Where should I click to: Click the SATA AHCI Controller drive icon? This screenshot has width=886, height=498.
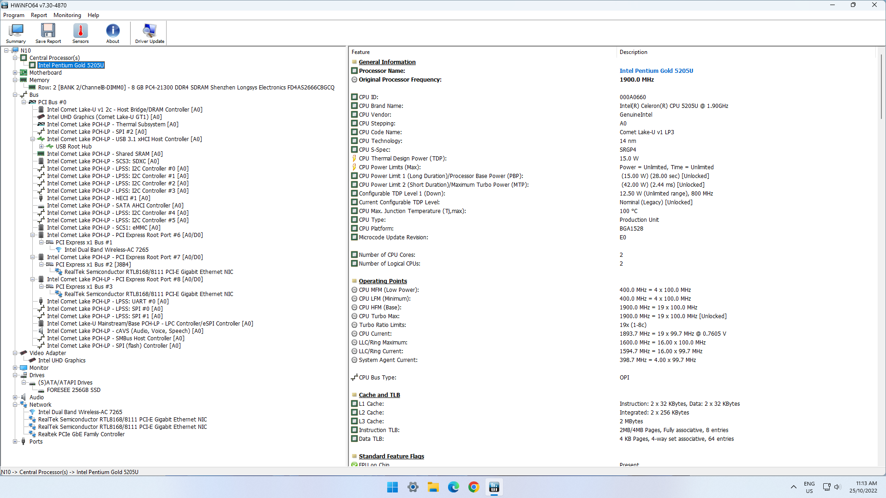point(41,206)
